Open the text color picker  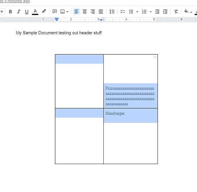(x=35, y=12)
